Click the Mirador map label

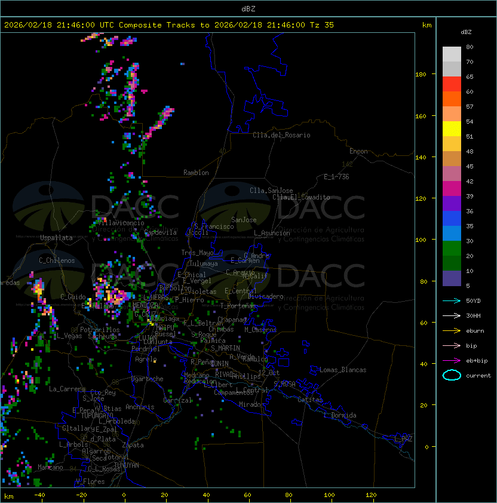(252, 404)
